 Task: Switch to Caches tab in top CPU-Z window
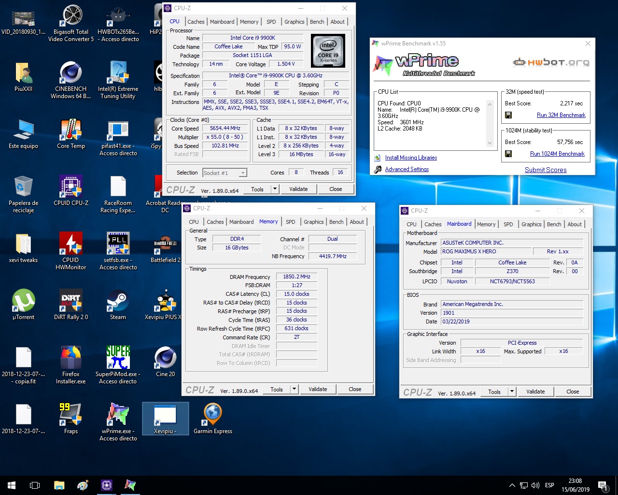[196, 22]
